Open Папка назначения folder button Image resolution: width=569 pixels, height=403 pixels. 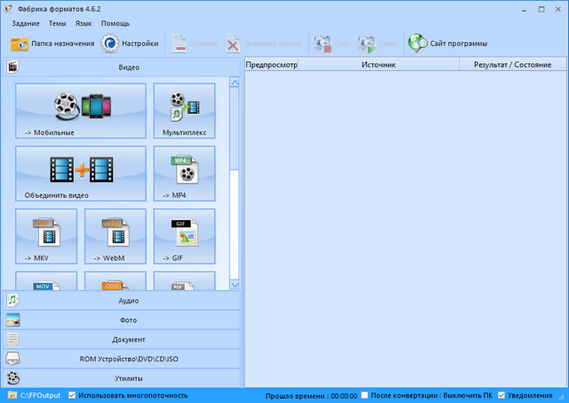[x=51, y=43]
